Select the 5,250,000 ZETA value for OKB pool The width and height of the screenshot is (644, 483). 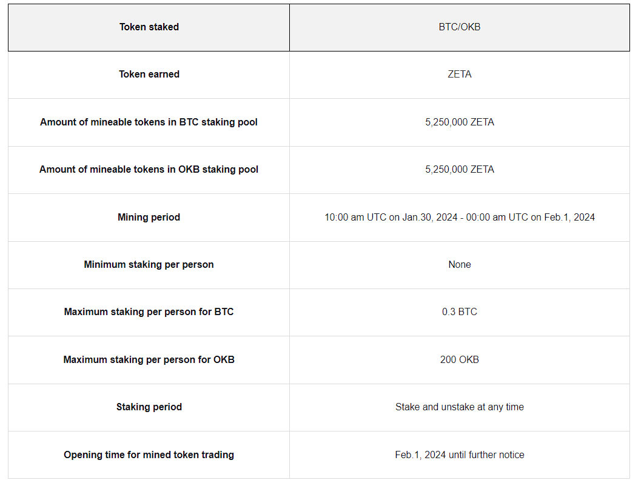[x=459, y=169]
